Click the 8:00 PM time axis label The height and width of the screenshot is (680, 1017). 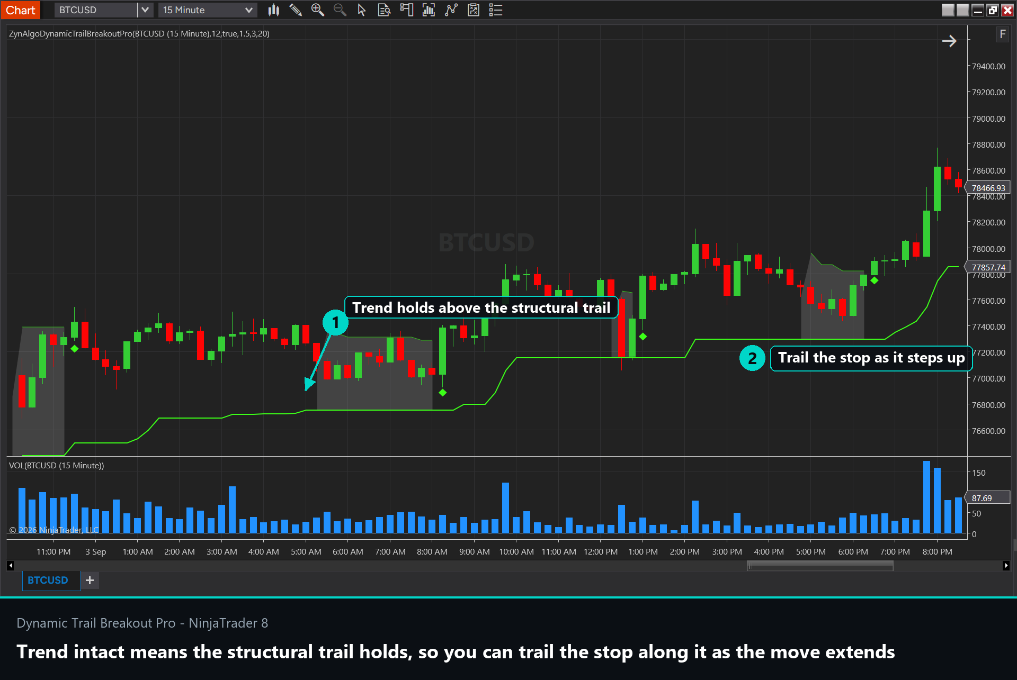937,552
